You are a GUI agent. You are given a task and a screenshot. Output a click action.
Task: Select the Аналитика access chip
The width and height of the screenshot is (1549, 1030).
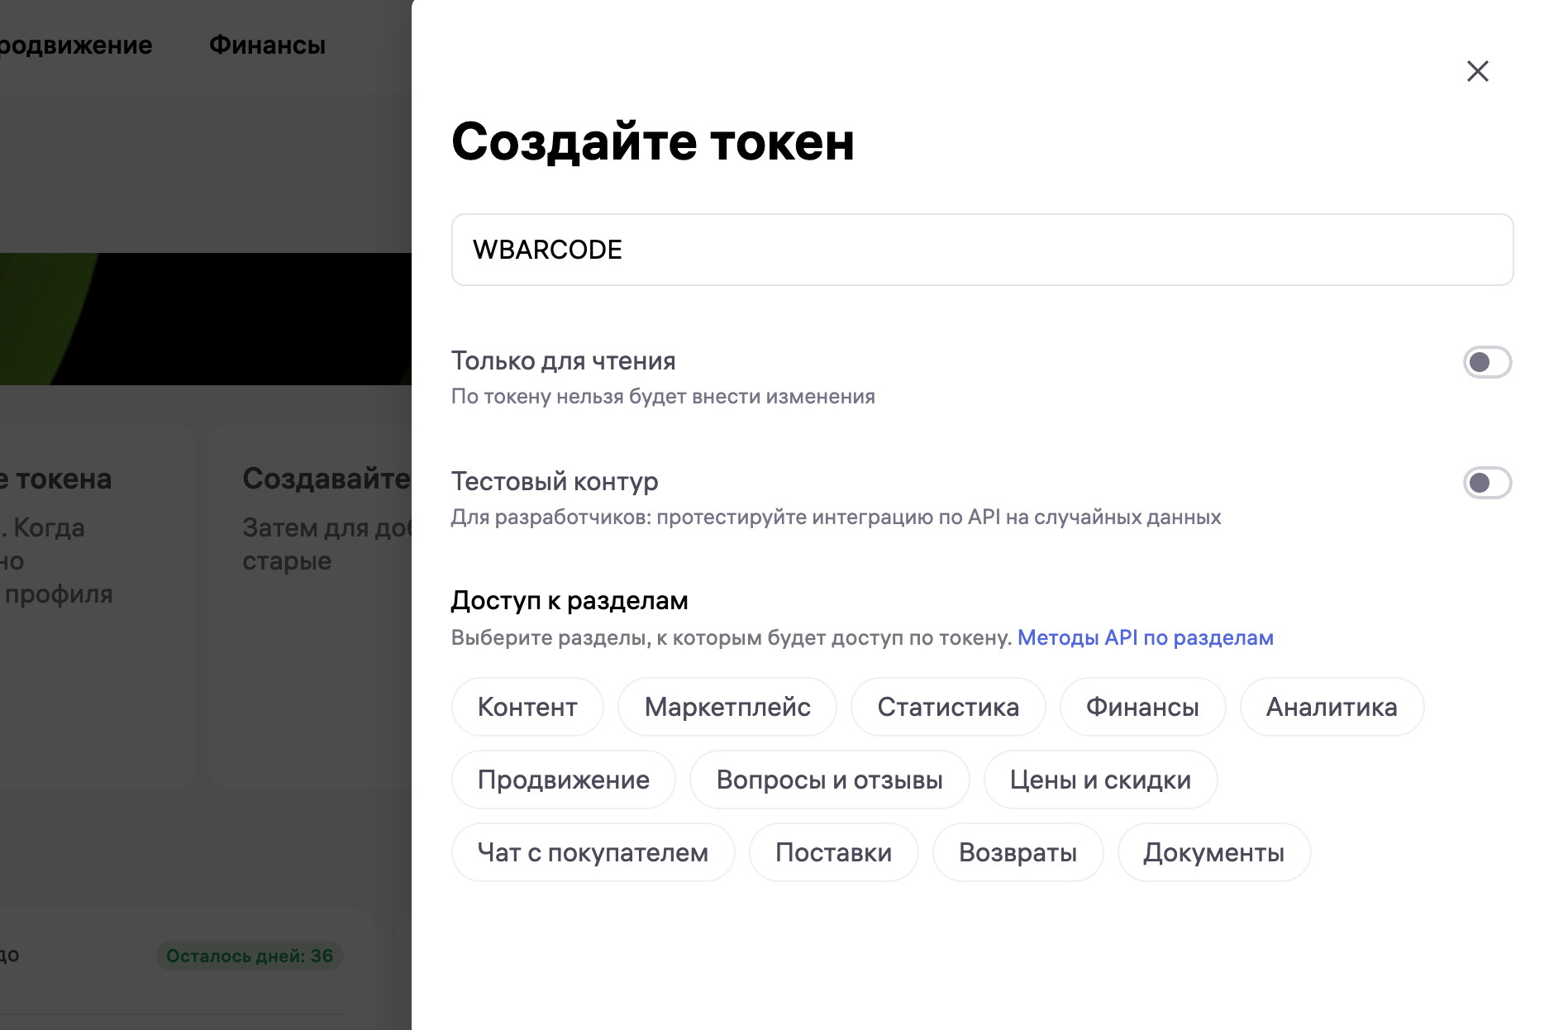1331,707
